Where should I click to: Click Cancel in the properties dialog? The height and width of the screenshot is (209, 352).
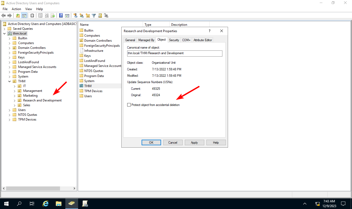[x=173, y=143]
